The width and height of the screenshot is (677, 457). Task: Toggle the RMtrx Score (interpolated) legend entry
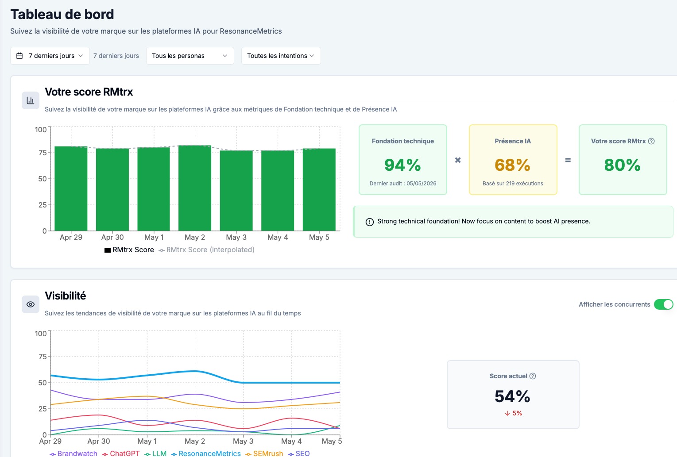[x=206, y=250]
